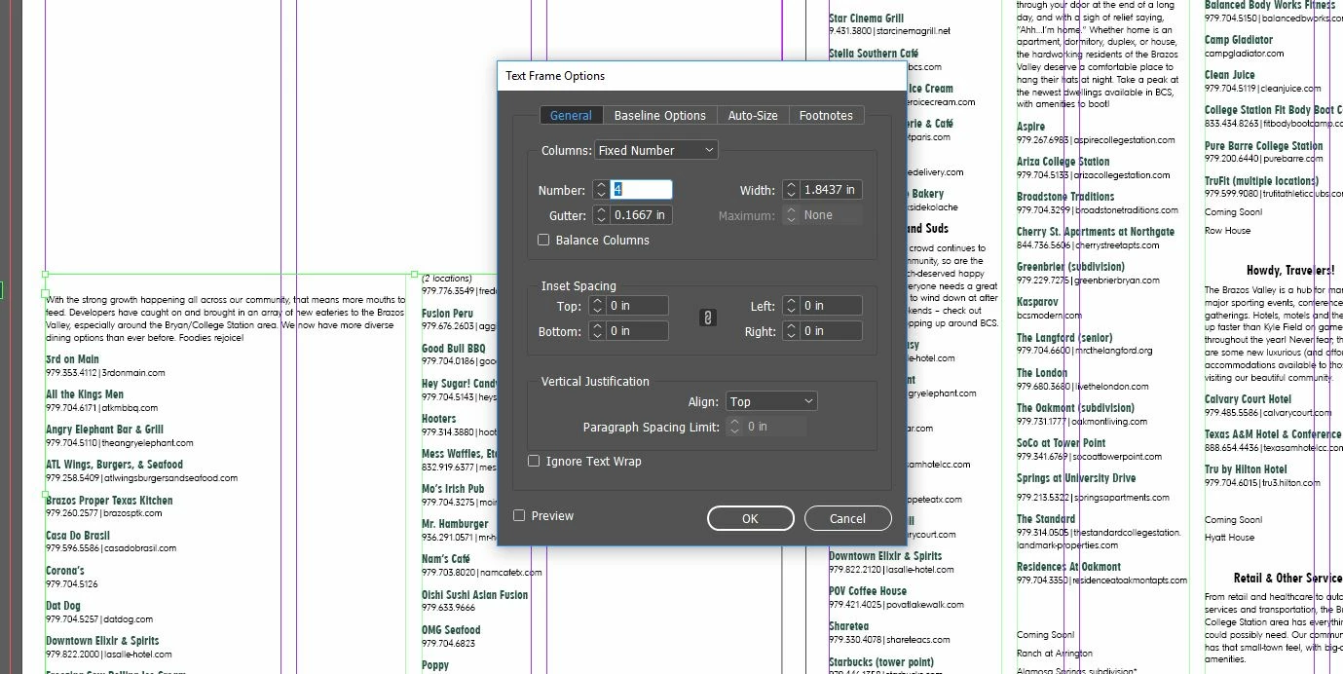The image size is (1343, 674).
Task: Click 'Camp Gladiator' heading
Action: [x=1239, y=40]
